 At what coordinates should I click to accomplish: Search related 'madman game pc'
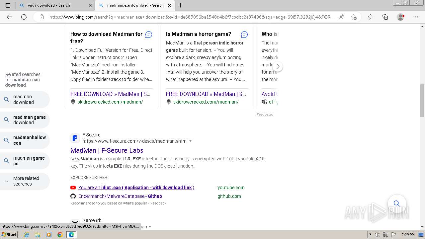tap(25, 161)
